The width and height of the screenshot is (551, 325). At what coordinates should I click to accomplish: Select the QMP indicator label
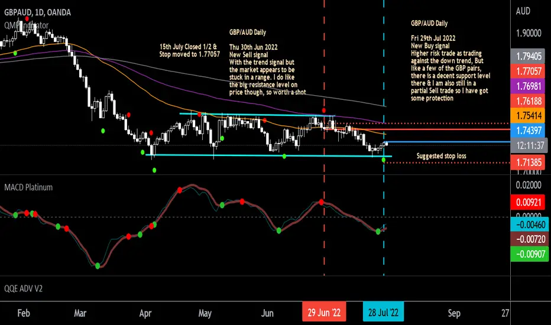[x=27, y=25]
